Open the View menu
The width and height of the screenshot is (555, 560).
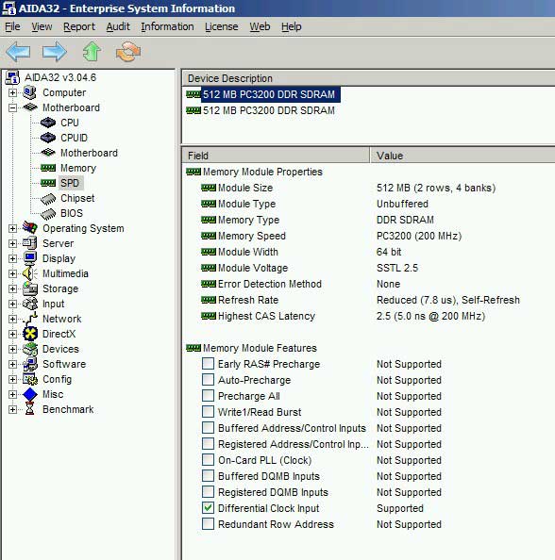coord(42,26)
